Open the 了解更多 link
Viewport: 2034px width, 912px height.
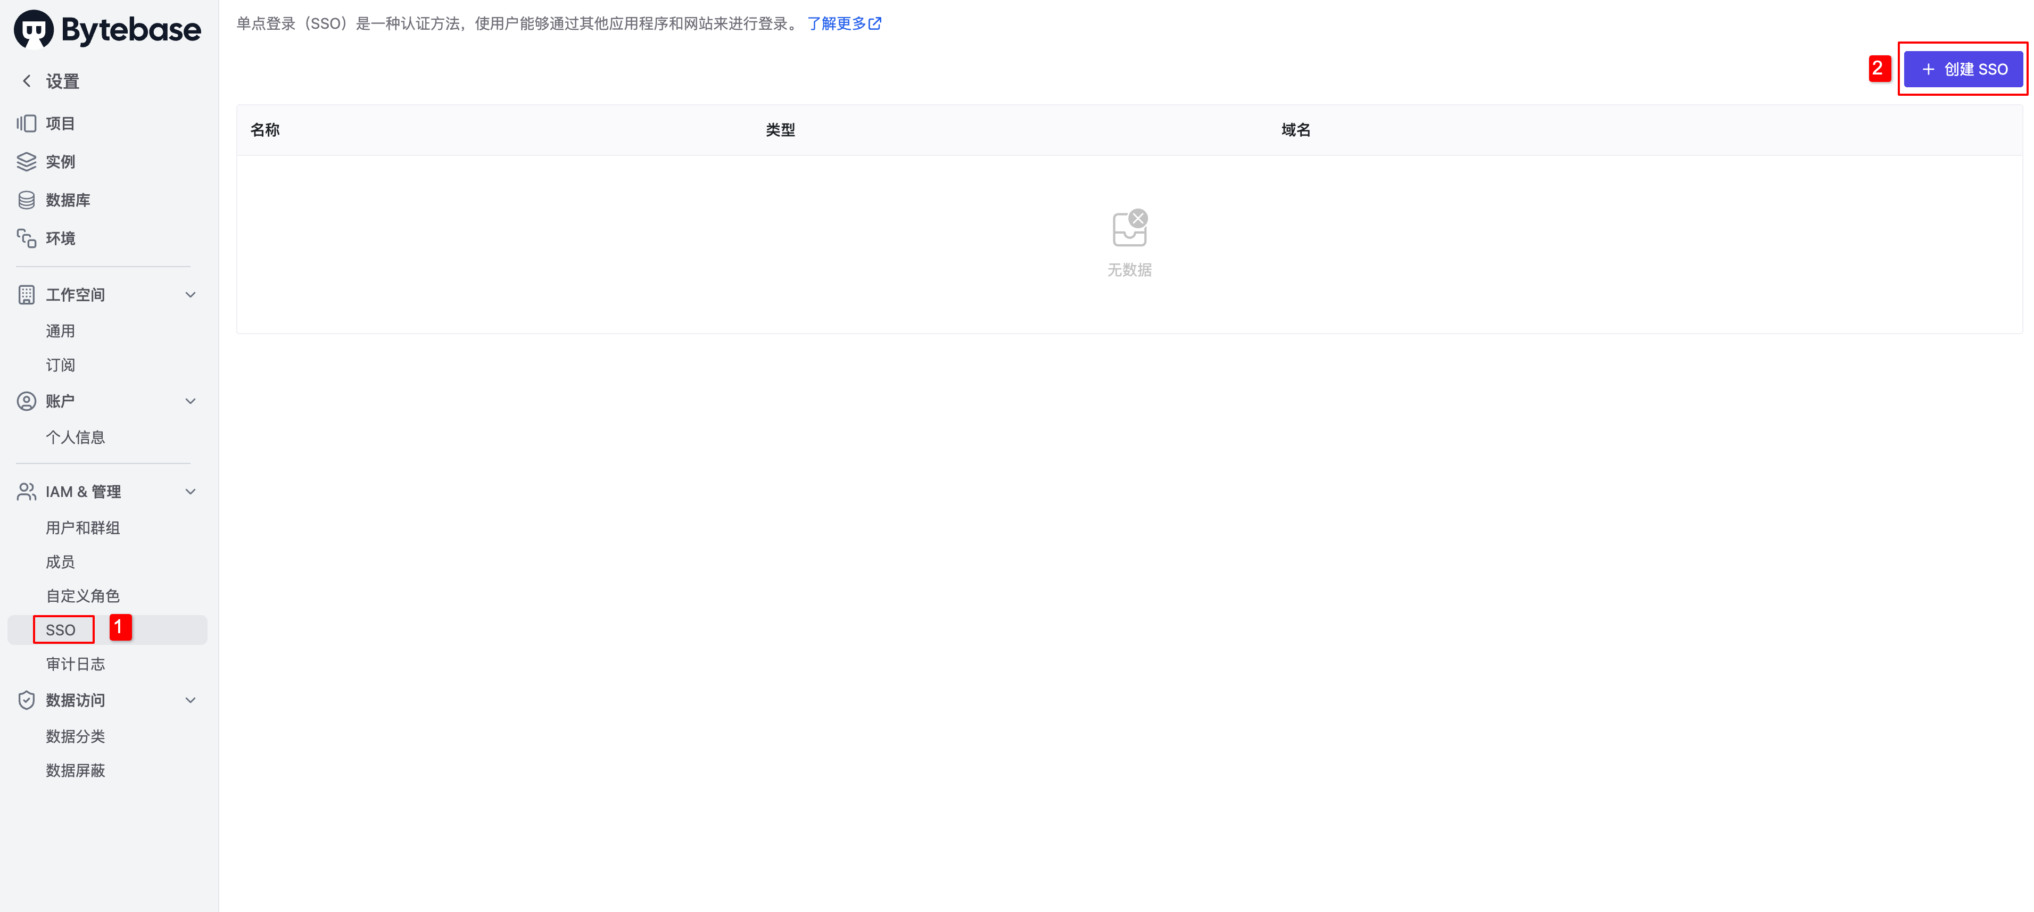pyautogui.click(x=838, y=24)
